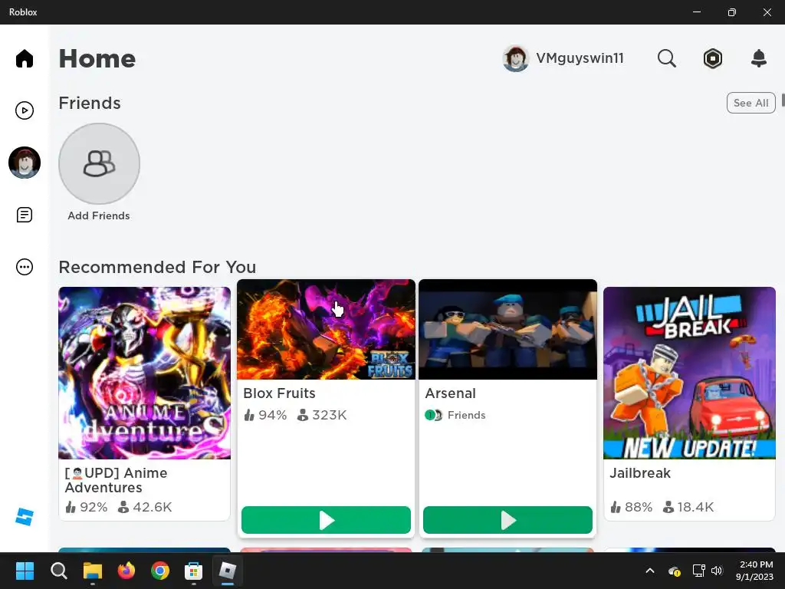Click the See All friends button

(751, 103)
